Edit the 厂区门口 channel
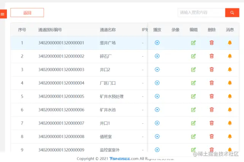The height and width of the screenshot is (162, 244). coord(193,83)
